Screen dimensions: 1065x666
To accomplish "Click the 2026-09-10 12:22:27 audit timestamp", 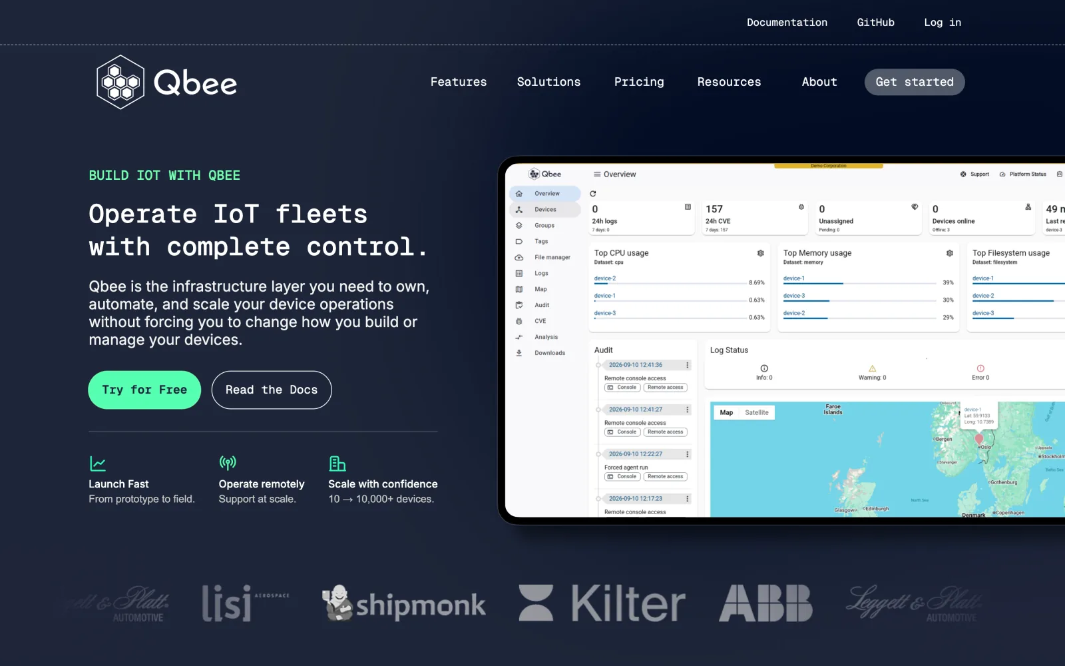I will [636, 455].
